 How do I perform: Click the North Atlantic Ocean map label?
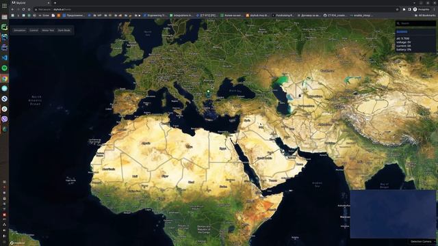tap(35, 100)
